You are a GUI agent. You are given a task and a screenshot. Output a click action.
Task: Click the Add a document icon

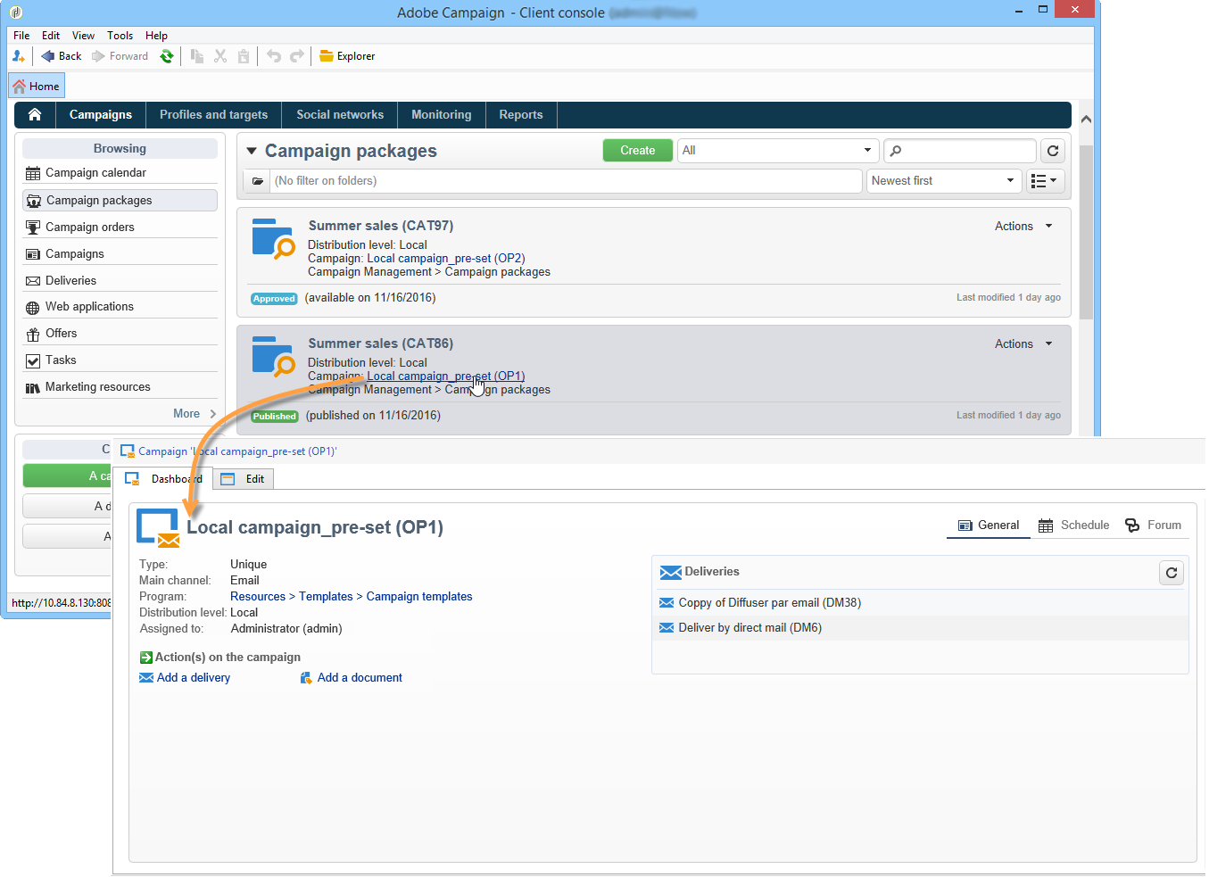(x=306, y=678)
